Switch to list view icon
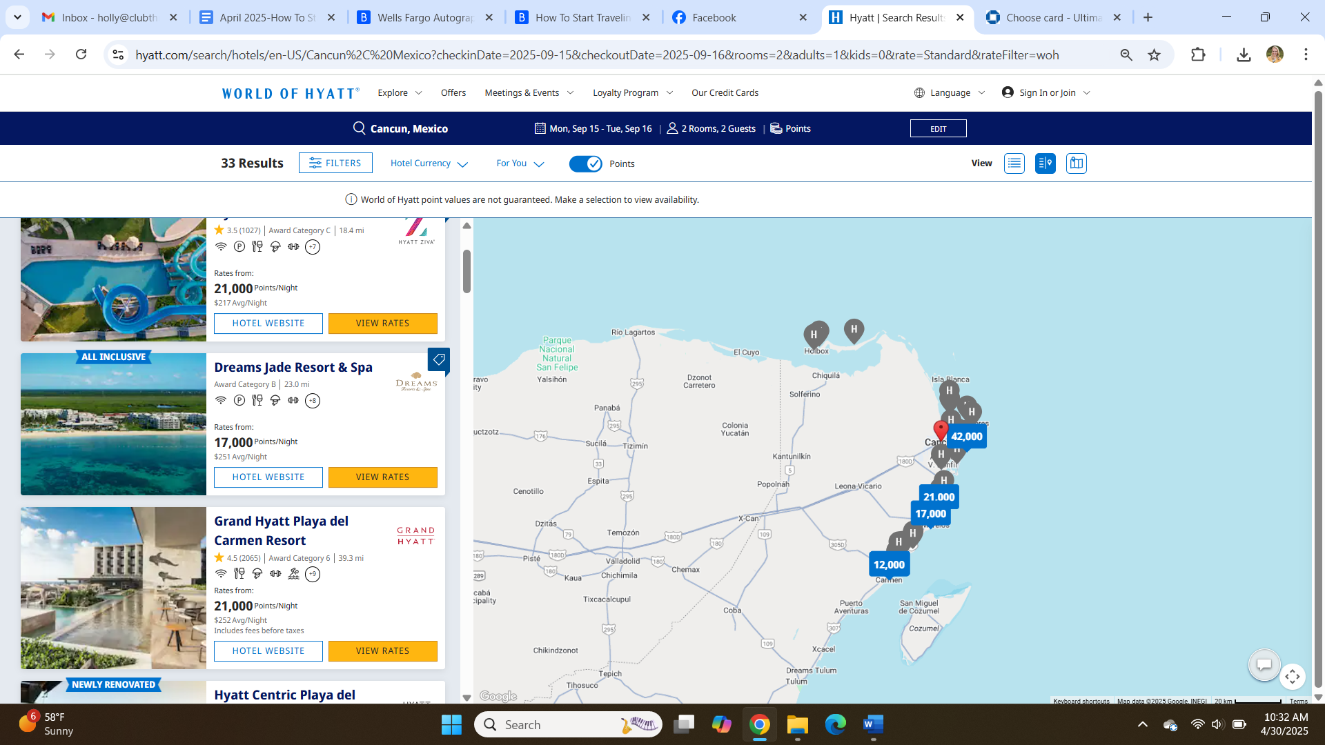 coord(1014,163)
